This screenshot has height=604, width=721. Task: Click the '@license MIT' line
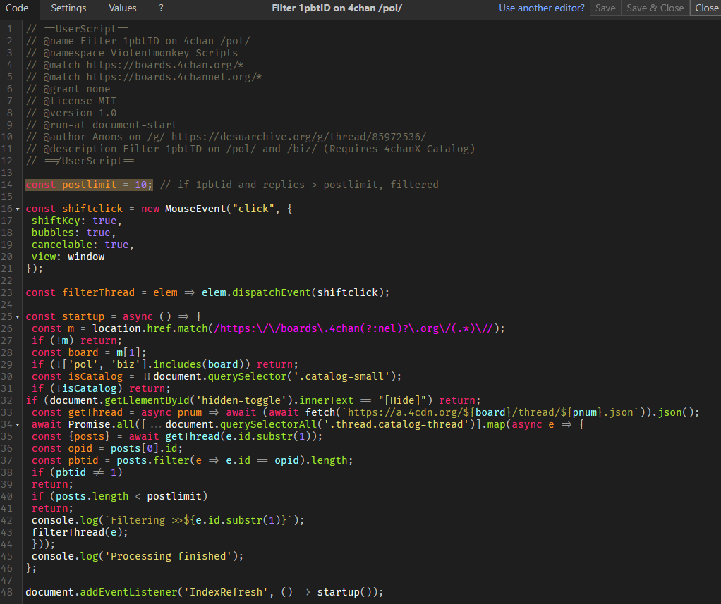click(71, 101)
